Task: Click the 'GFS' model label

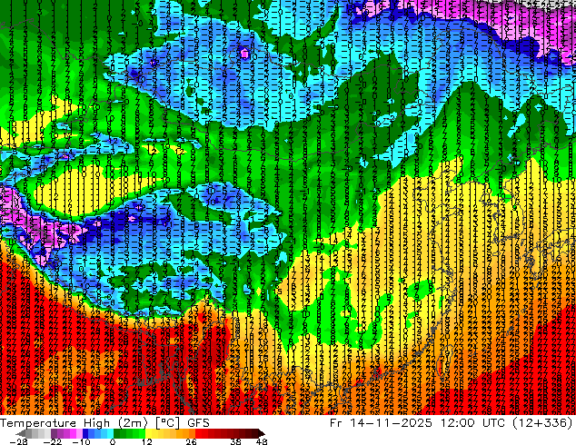Action: (198, 423)
